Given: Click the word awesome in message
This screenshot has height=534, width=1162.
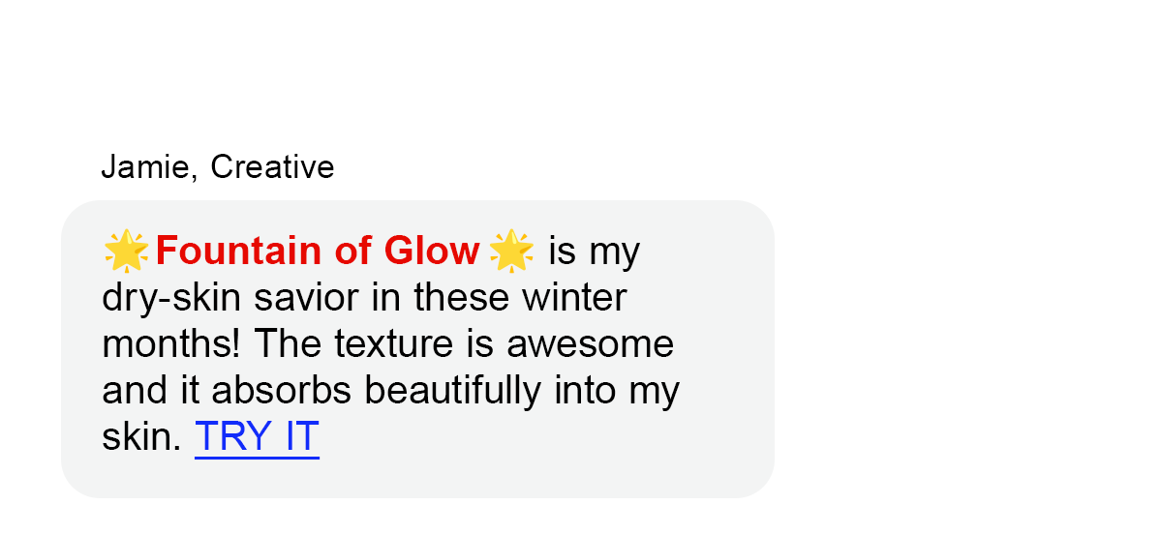Looking at the screenshot, I should pos(591,344).
